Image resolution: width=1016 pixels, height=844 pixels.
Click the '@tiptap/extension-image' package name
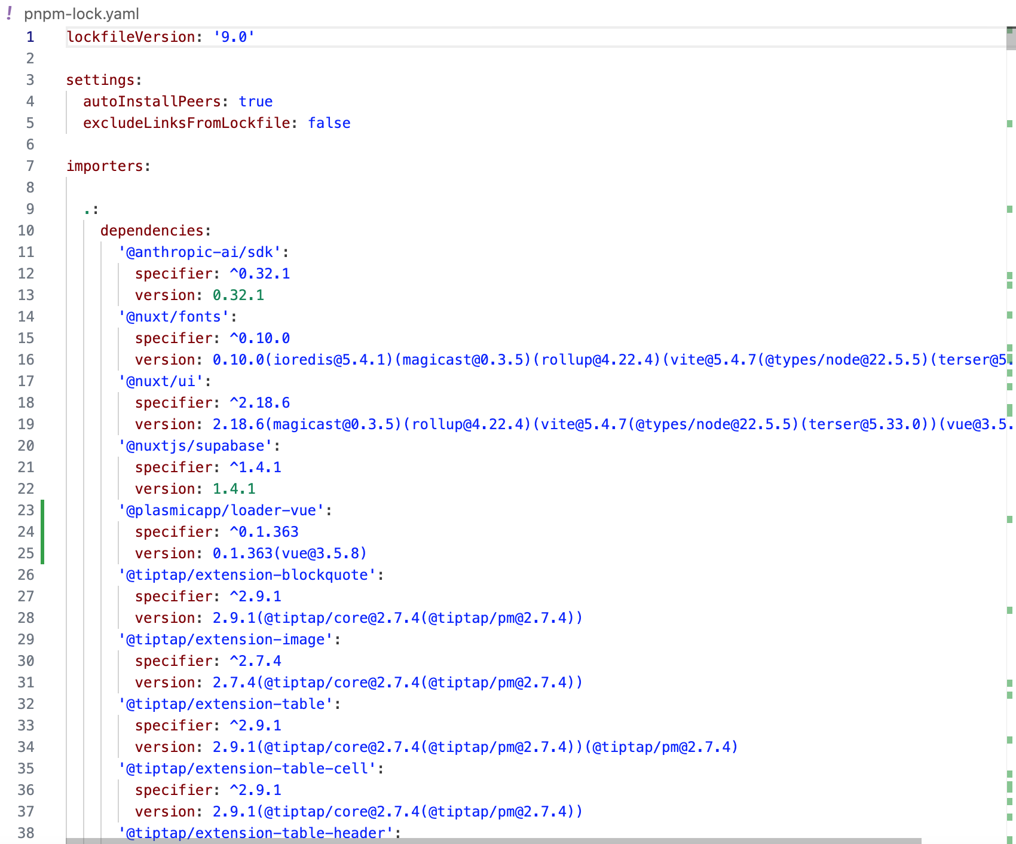[x=225, y=640]
